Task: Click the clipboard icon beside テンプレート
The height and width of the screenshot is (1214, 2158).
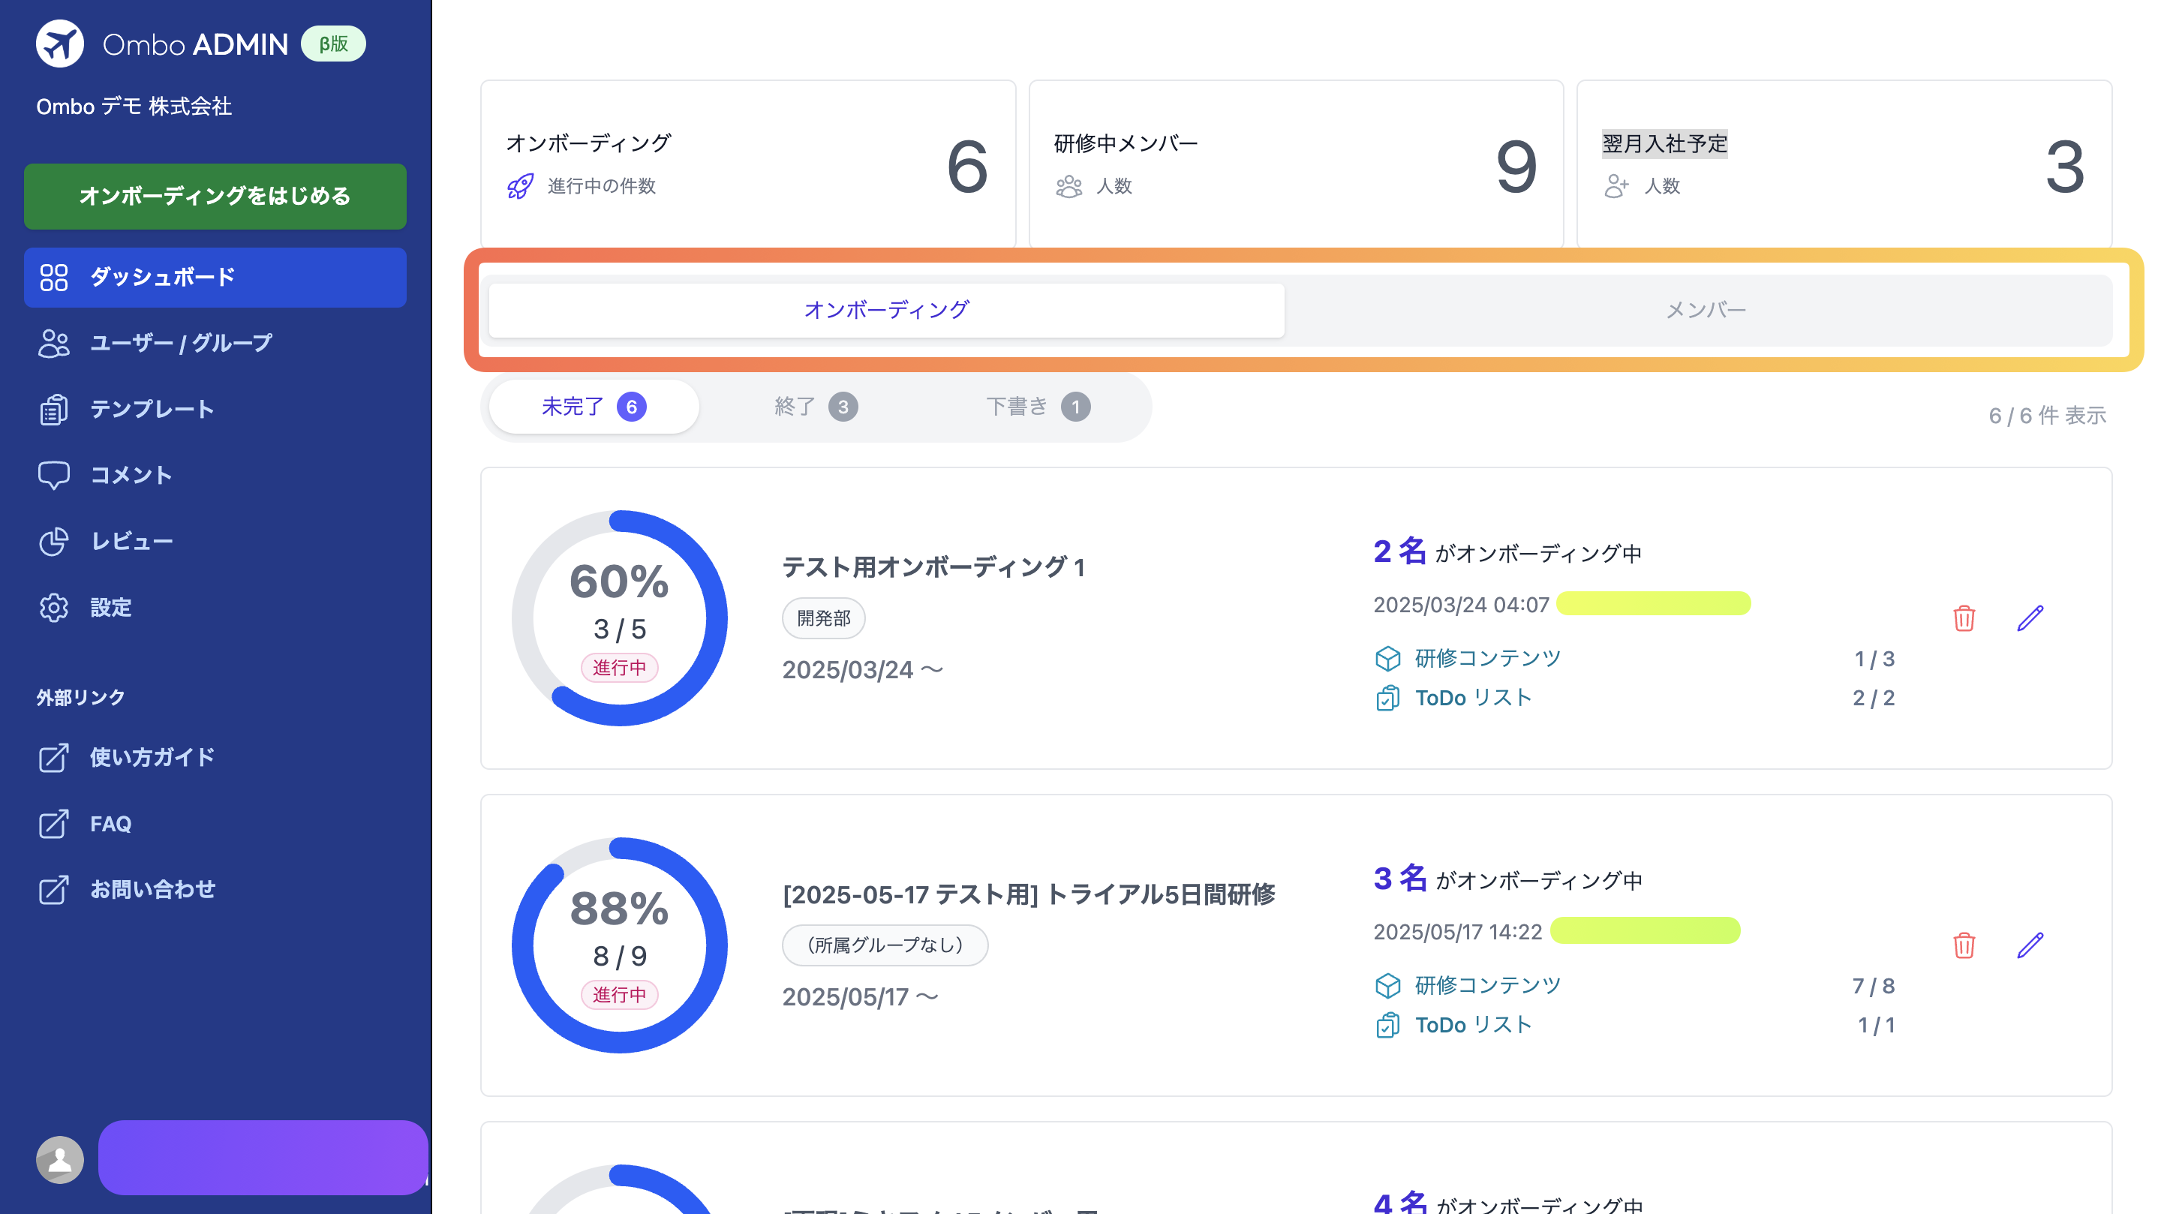Action: tap(53, 410)
